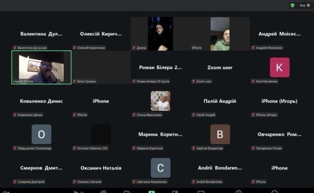The width and height of the screenshot is (314, 193).
Task: Click muted mic icon beside Андрей Моісеєнко
Action: 253,48
